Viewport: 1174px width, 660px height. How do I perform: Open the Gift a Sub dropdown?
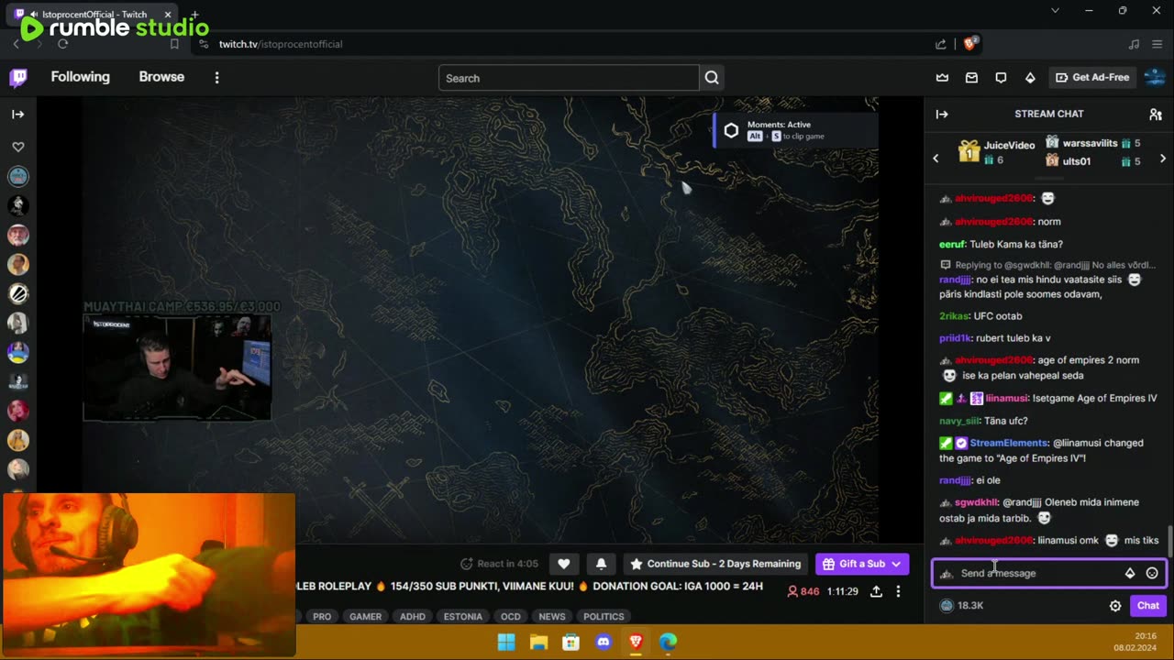862,564
